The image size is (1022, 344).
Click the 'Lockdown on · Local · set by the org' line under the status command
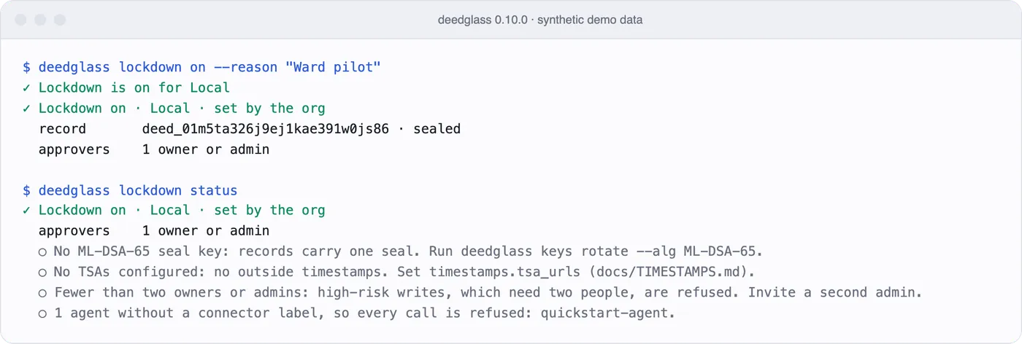[x=182, y=210]
